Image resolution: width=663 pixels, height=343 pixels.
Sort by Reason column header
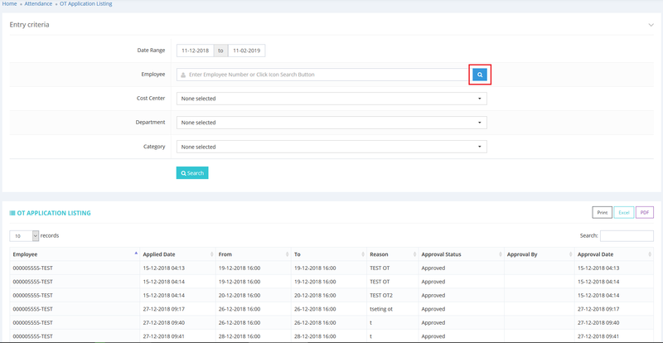click(392, 254)
